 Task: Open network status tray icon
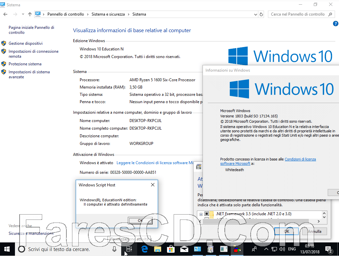(x=274, y=249)
